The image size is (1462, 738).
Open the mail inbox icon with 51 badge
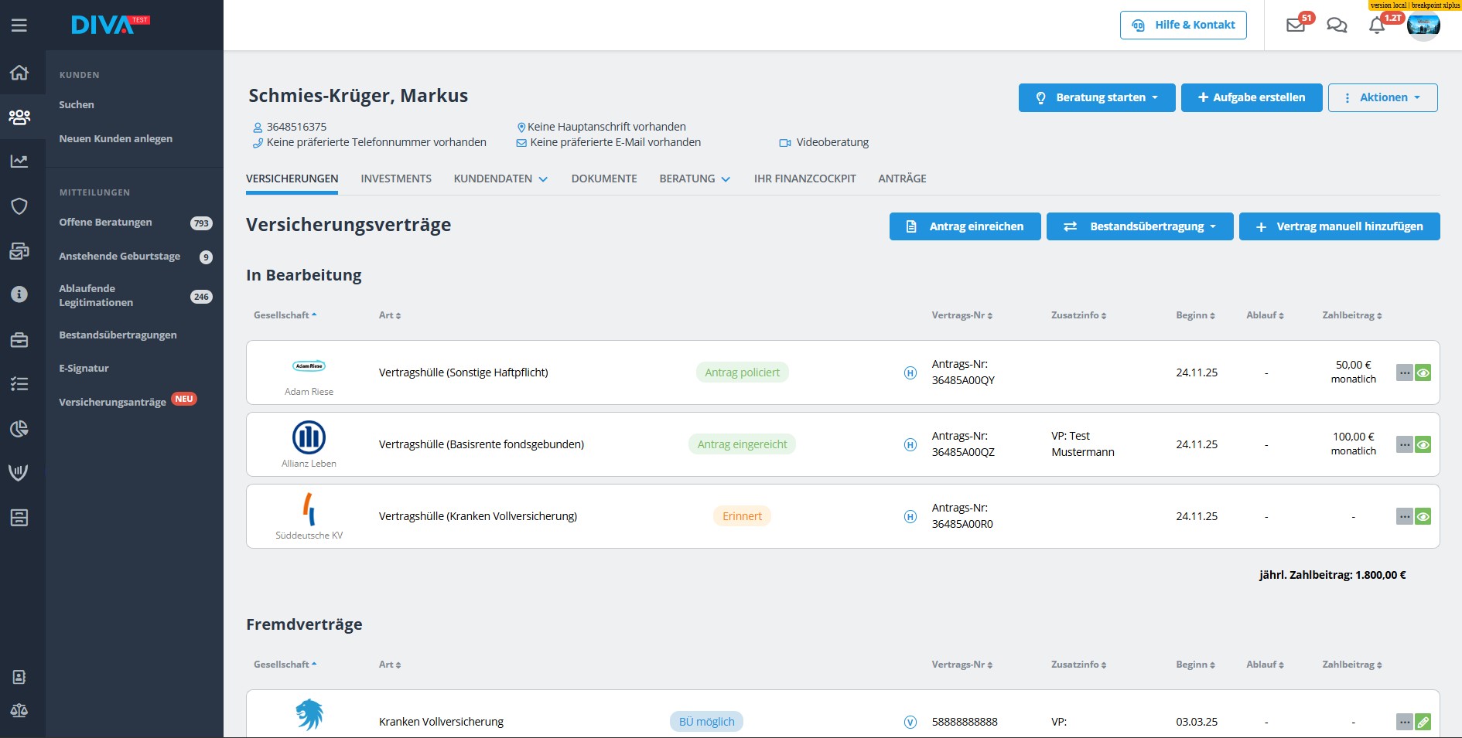(x=1296, y=26)
